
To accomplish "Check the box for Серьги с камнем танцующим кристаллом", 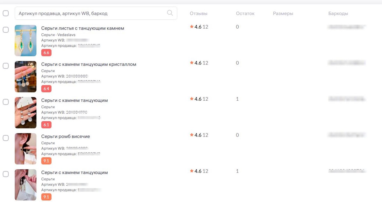I will (x=6, y=66).
